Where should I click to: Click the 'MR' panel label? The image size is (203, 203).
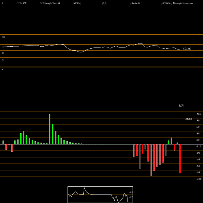pyautogui.click(x=181, y=106)
